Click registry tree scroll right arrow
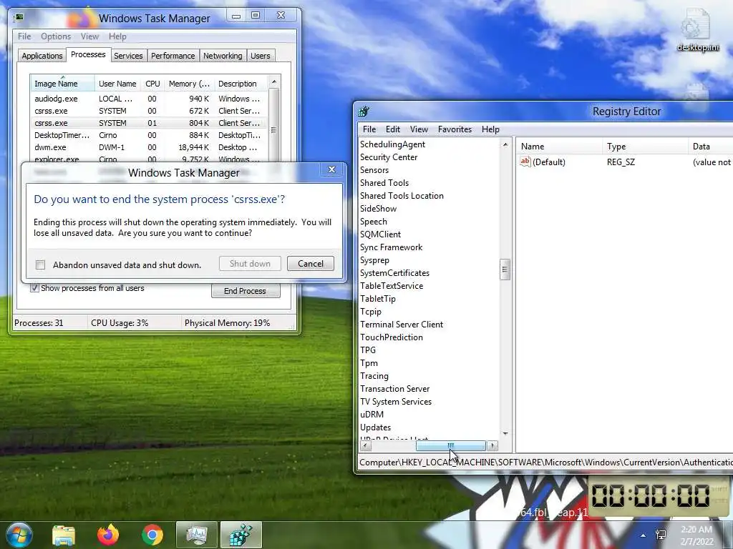The width and height of the screenshot is (733, 549). (x=492, y=446)
